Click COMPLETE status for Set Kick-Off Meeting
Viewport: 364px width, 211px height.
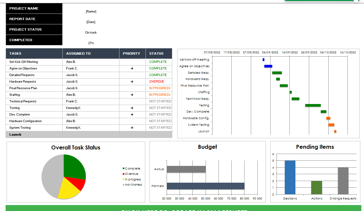(x=158, y=62)
